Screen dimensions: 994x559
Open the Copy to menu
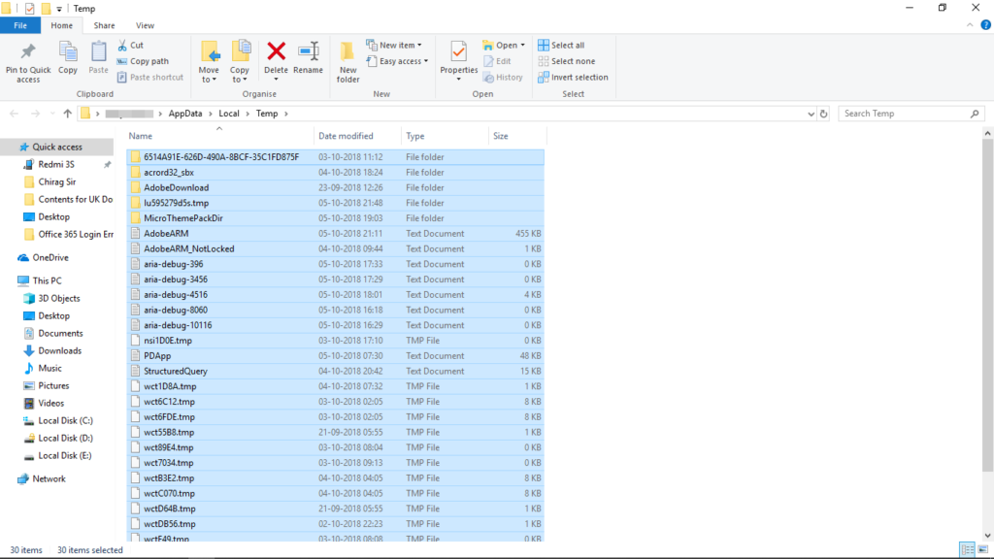[240, 61]
